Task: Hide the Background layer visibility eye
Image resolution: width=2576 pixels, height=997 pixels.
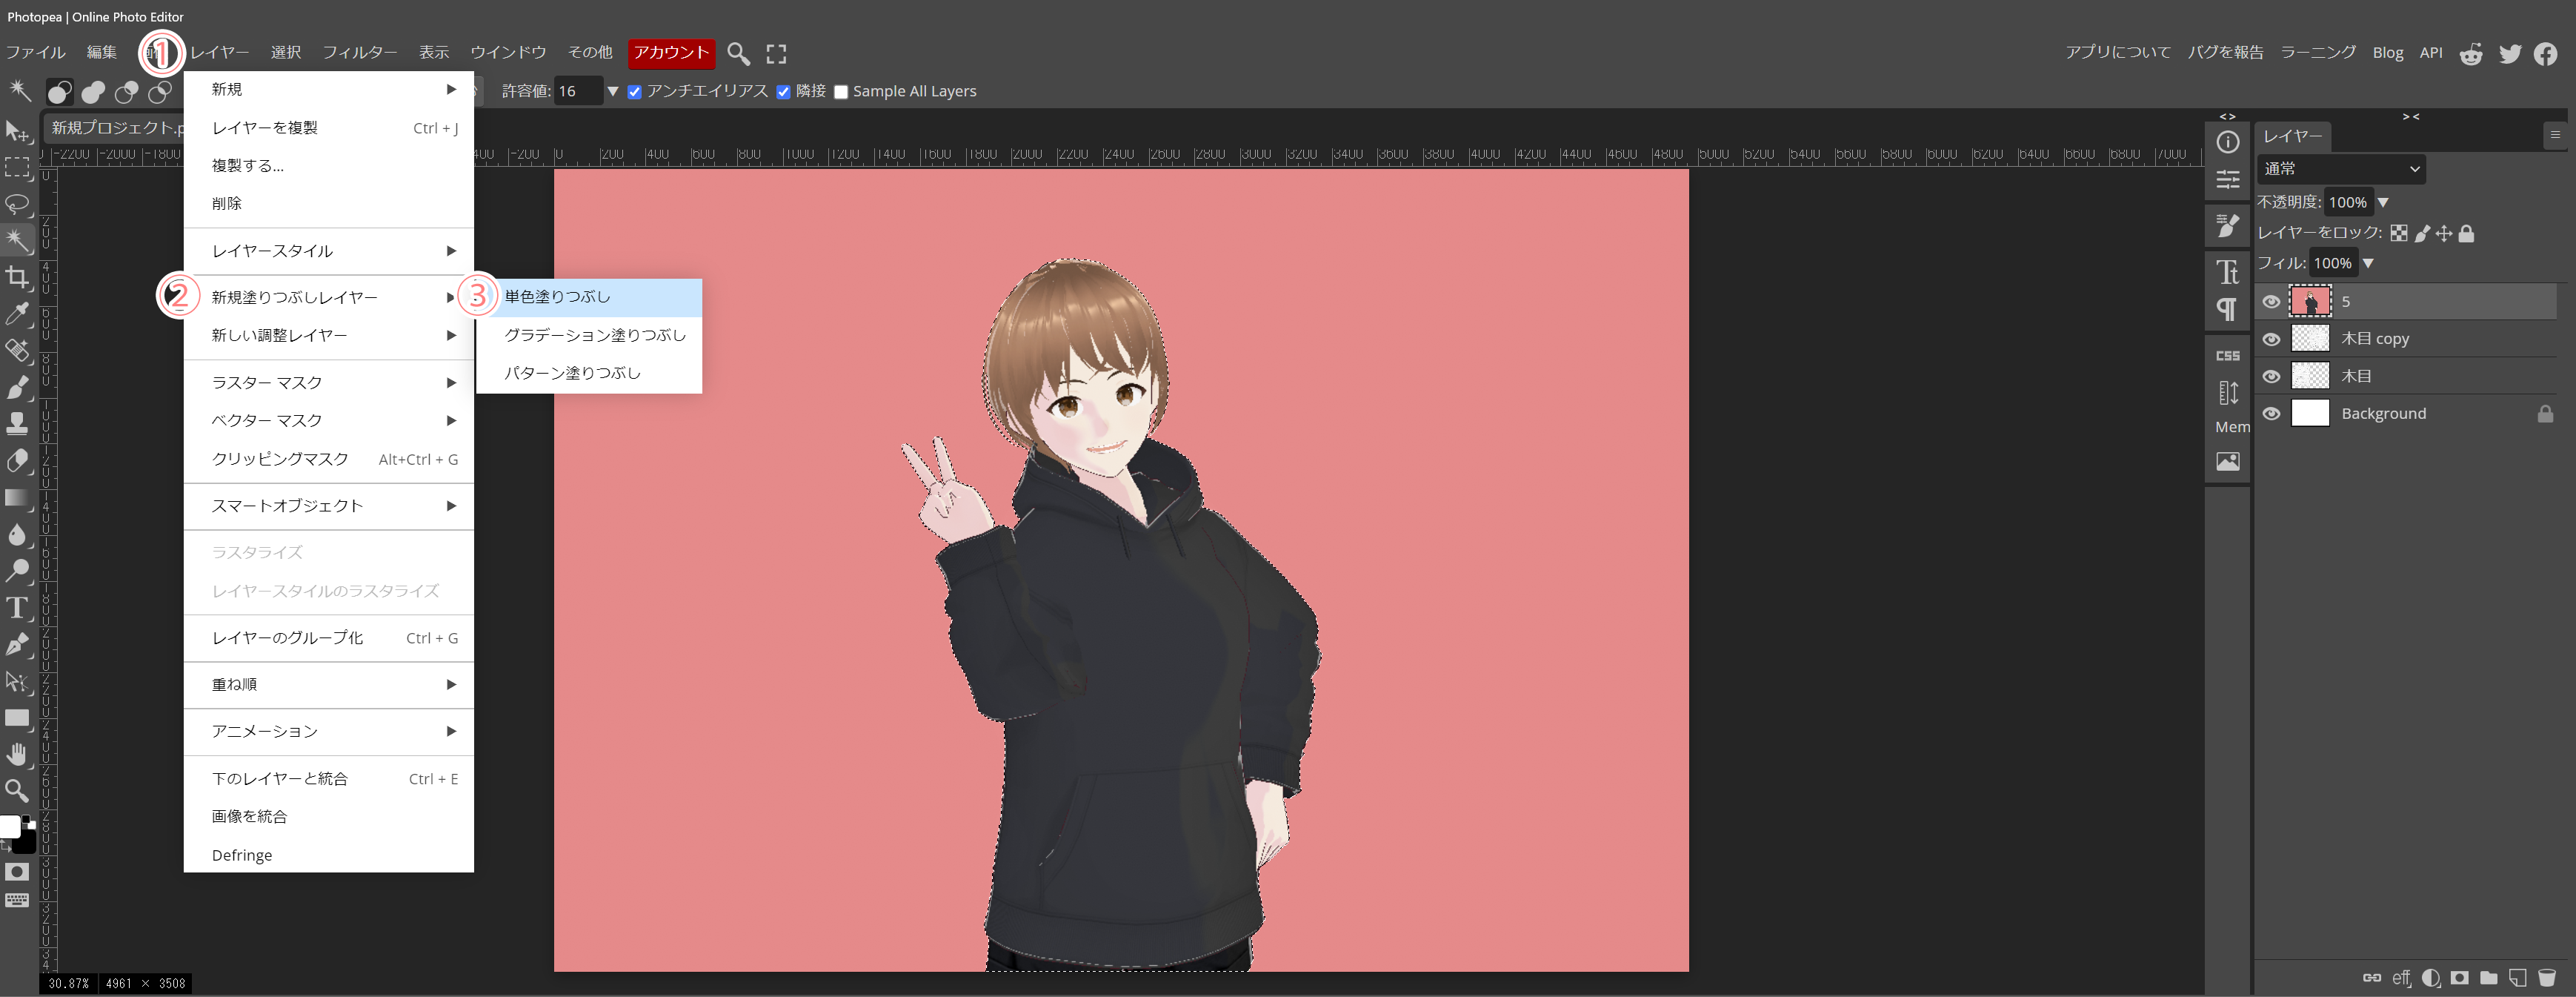Action: pyautogui.click(x=2271, y=414)
